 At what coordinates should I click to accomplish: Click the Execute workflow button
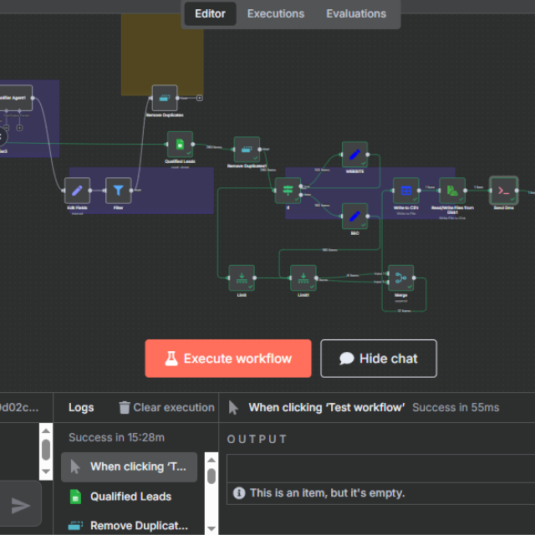[x=228, y=359]
